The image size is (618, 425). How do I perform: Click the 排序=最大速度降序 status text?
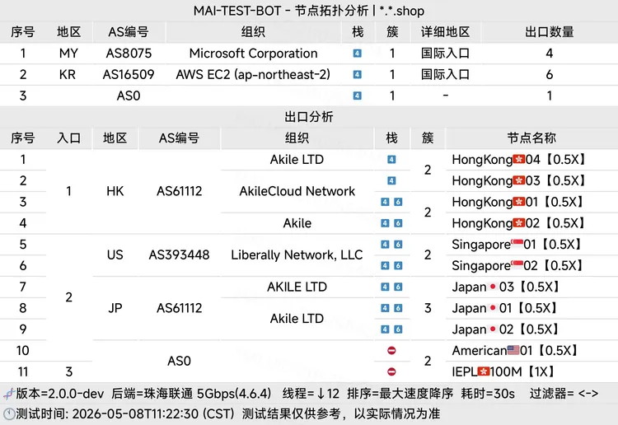[400, 393]
